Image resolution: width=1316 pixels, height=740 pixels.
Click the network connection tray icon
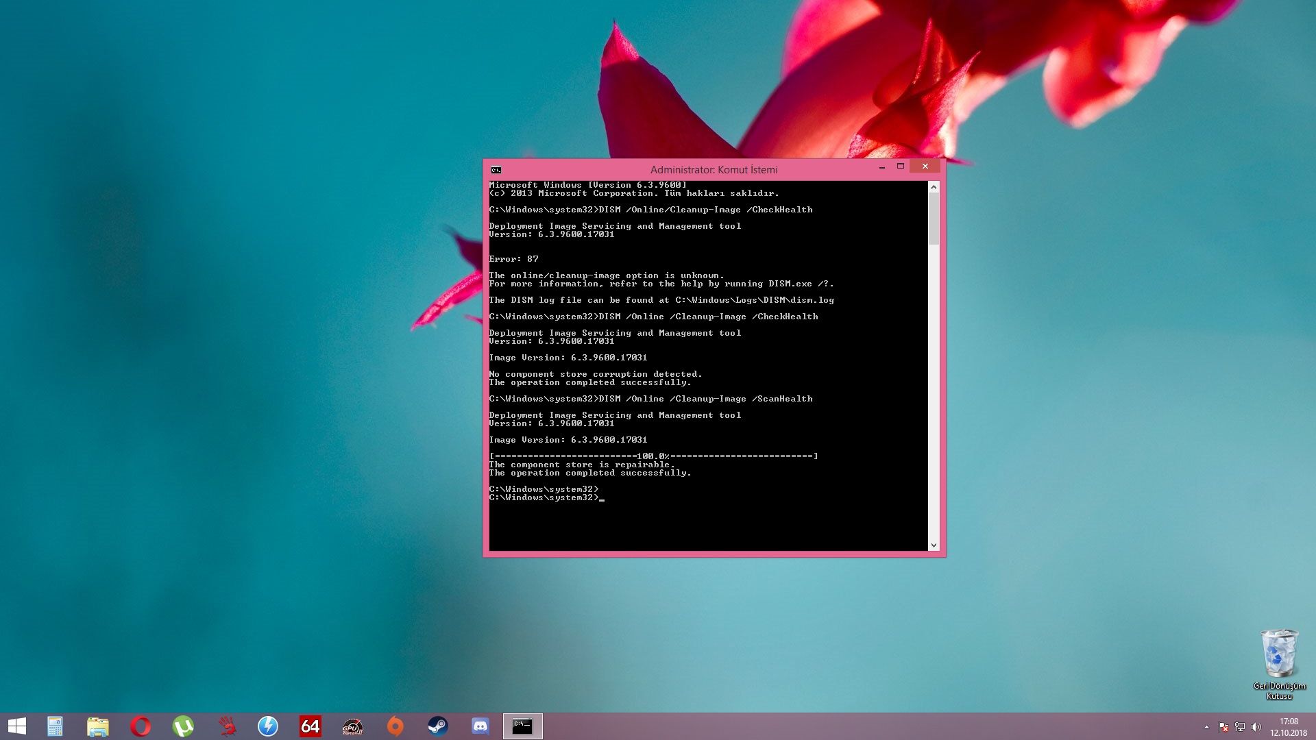tap(1240, 727)
